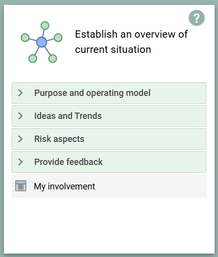Select the Purpose and operating model label

click(93, 93)
